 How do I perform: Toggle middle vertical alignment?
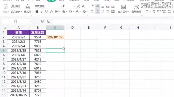[x=98, y=6]
